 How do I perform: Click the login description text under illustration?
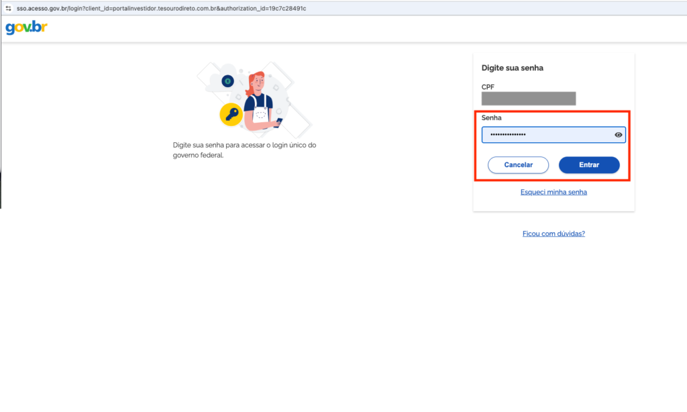(244, 150)
